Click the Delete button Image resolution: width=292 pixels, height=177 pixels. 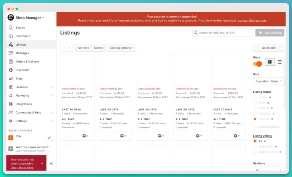tap(98, 48)
